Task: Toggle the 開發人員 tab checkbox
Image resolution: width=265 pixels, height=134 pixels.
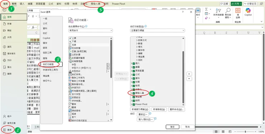Action: click(x=134, y=93)
